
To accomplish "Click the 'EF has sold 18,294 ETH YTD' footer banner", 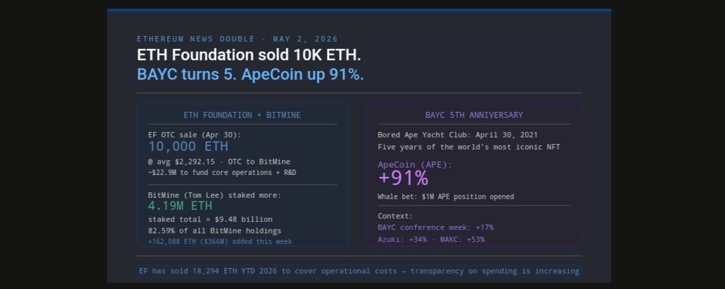I will coord(359,271).
